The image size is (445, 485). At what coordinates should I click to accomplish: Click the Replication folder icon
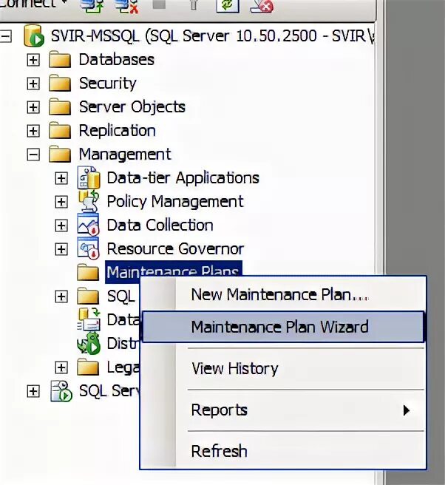tap(60, 130)
